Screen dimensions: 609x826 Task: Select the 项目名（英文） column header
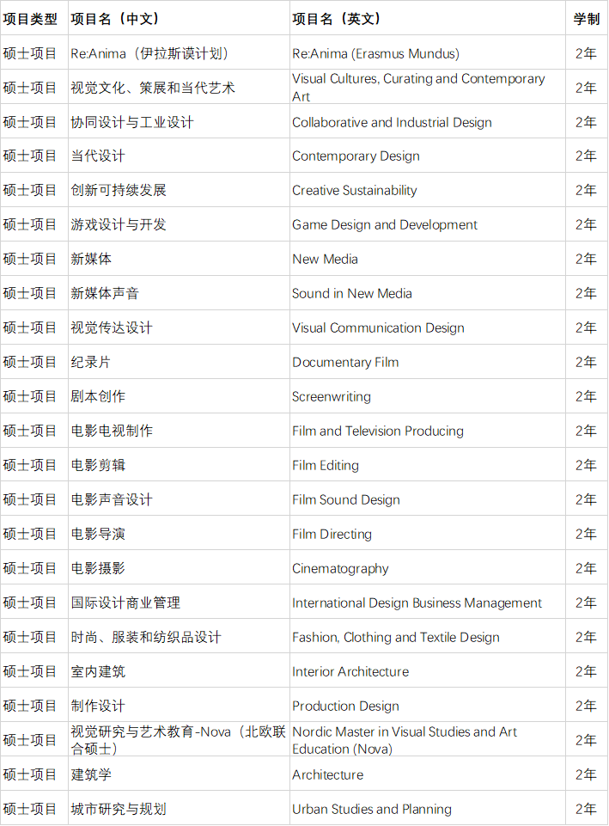(x=428, y=18)
